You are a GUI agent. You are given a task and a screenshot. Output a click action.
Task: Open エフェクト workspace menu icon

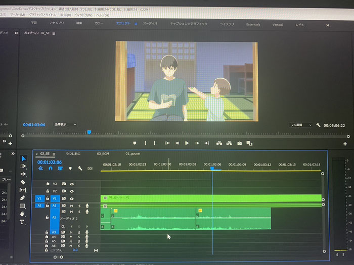pyautogui.click(x=136, y=23)
